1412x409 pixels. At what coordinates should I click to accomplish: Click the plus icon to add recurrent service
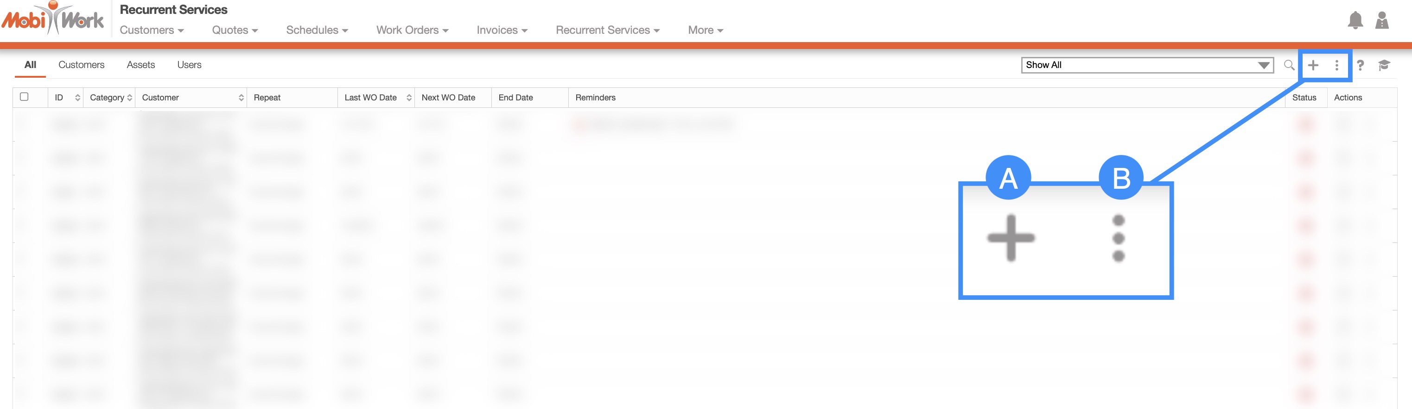click(x=1313, y=66)
